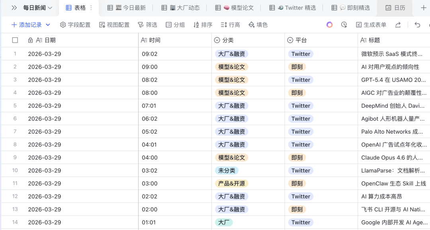This screenshot has width=430, height=230.
Task: Open the AI assistant gradient icon
Action: click(x=329, y=25)
